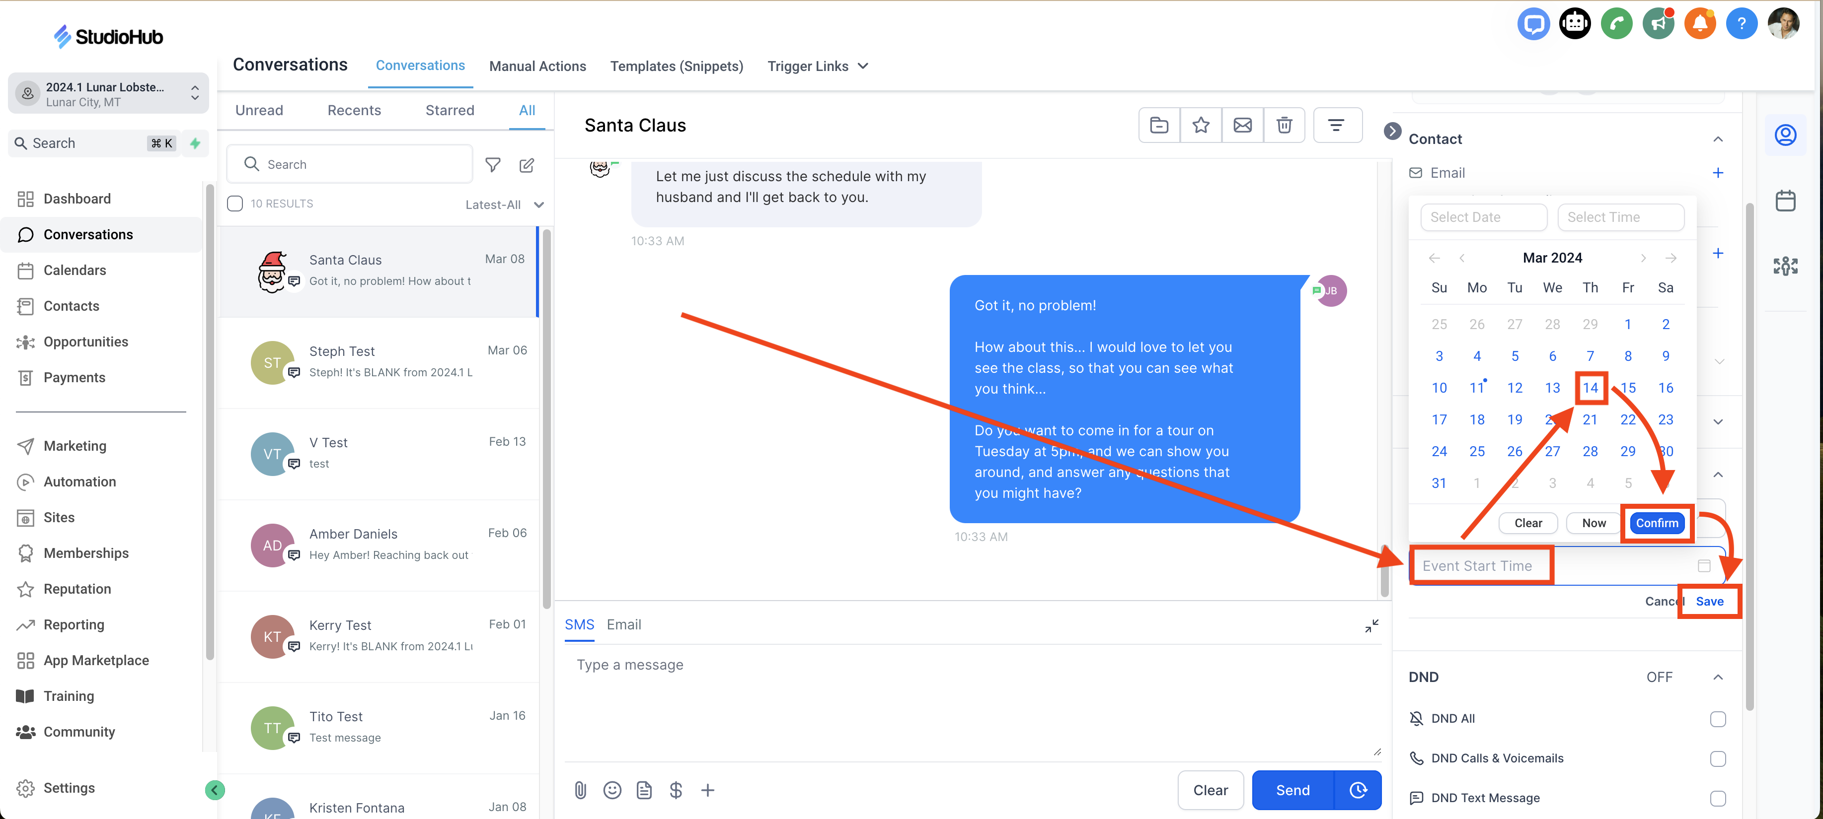Open the conversation filter funnel icon
The image size is (1823, 819).
click(x=493, y=165)
